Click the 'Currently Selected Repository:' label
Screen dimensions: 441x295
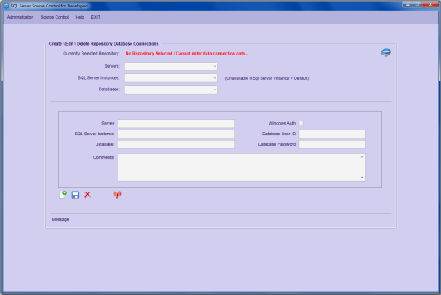pyautogui.click(x=91, y=54)
